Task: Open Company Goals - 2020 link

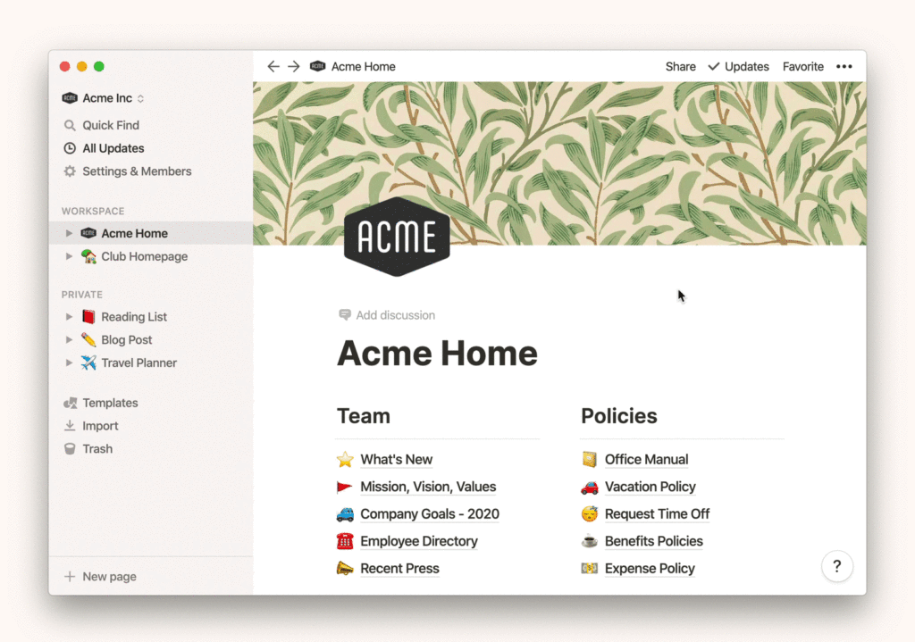Action: (x=430, y=513)
